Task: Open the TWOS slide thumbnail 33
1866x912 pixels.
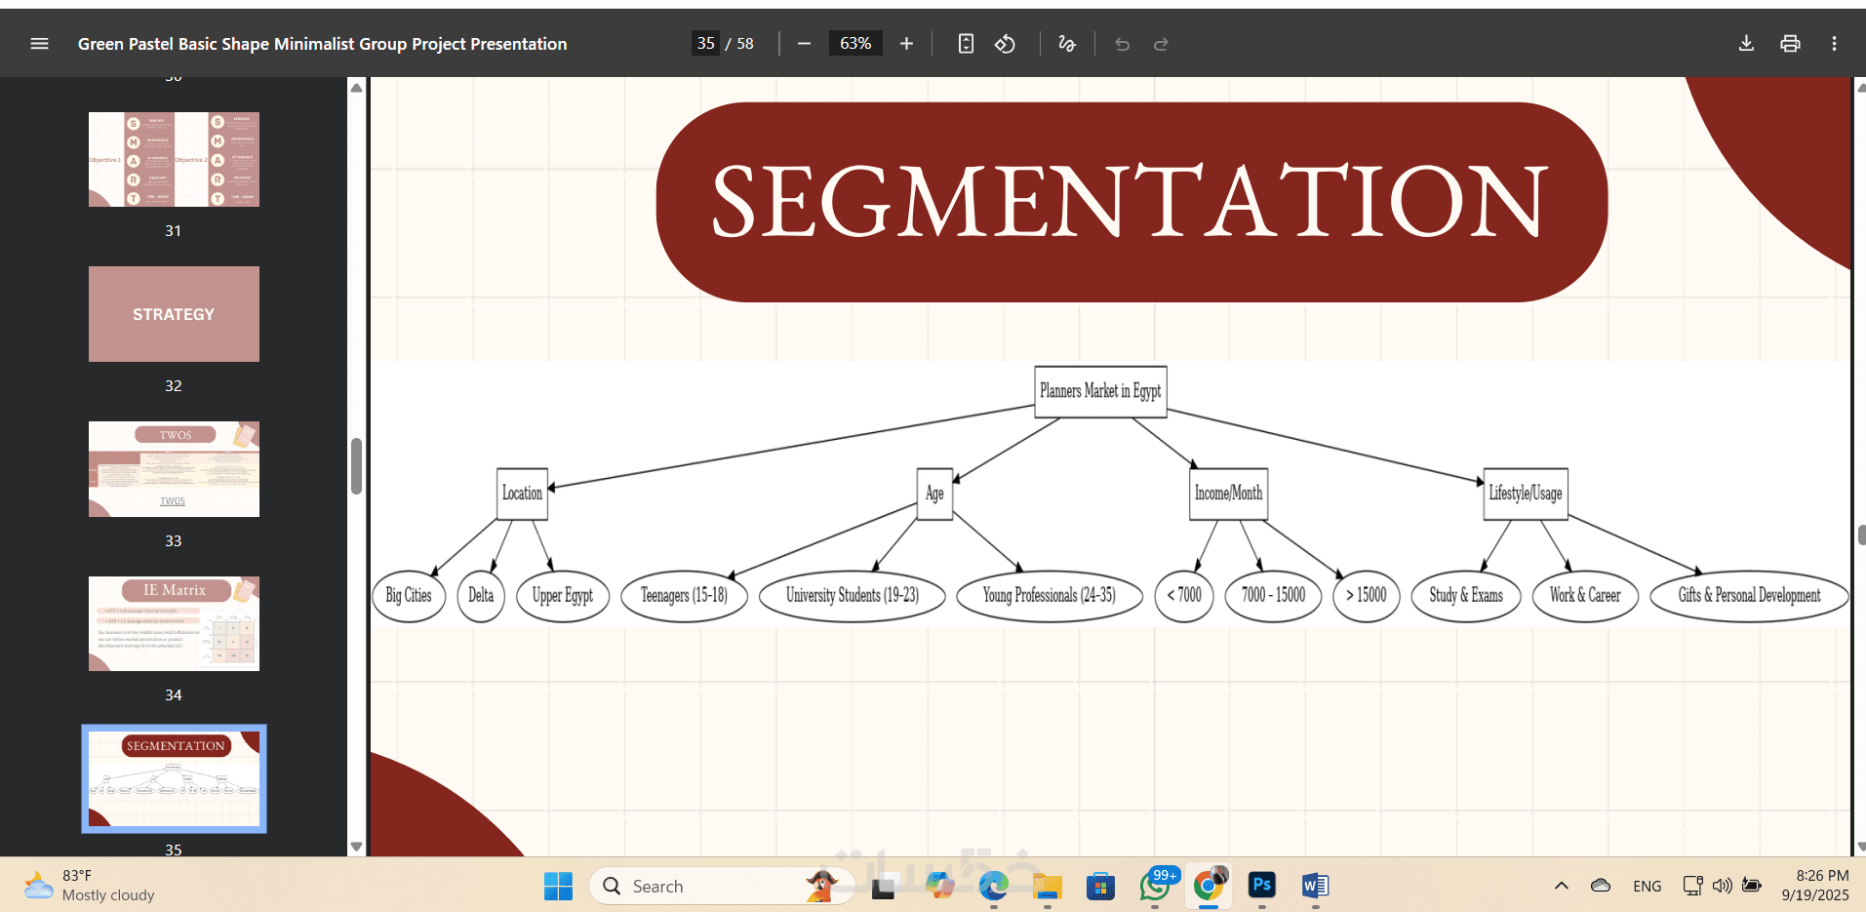Action: pyautogui.click(x=174, y=469)
